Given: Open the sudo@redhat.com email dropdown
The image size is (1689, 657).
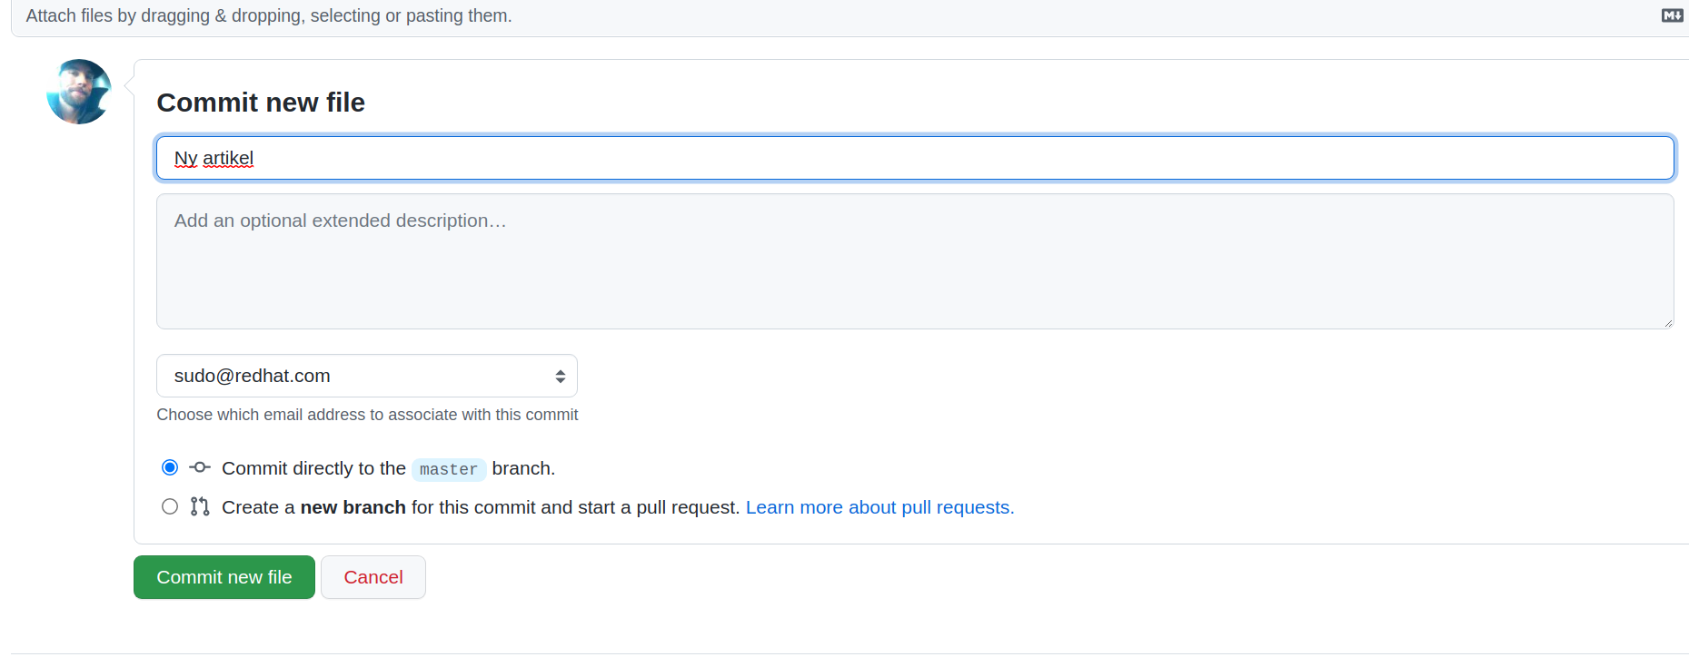Looking at the screenshot, I should tap(367, 376).
